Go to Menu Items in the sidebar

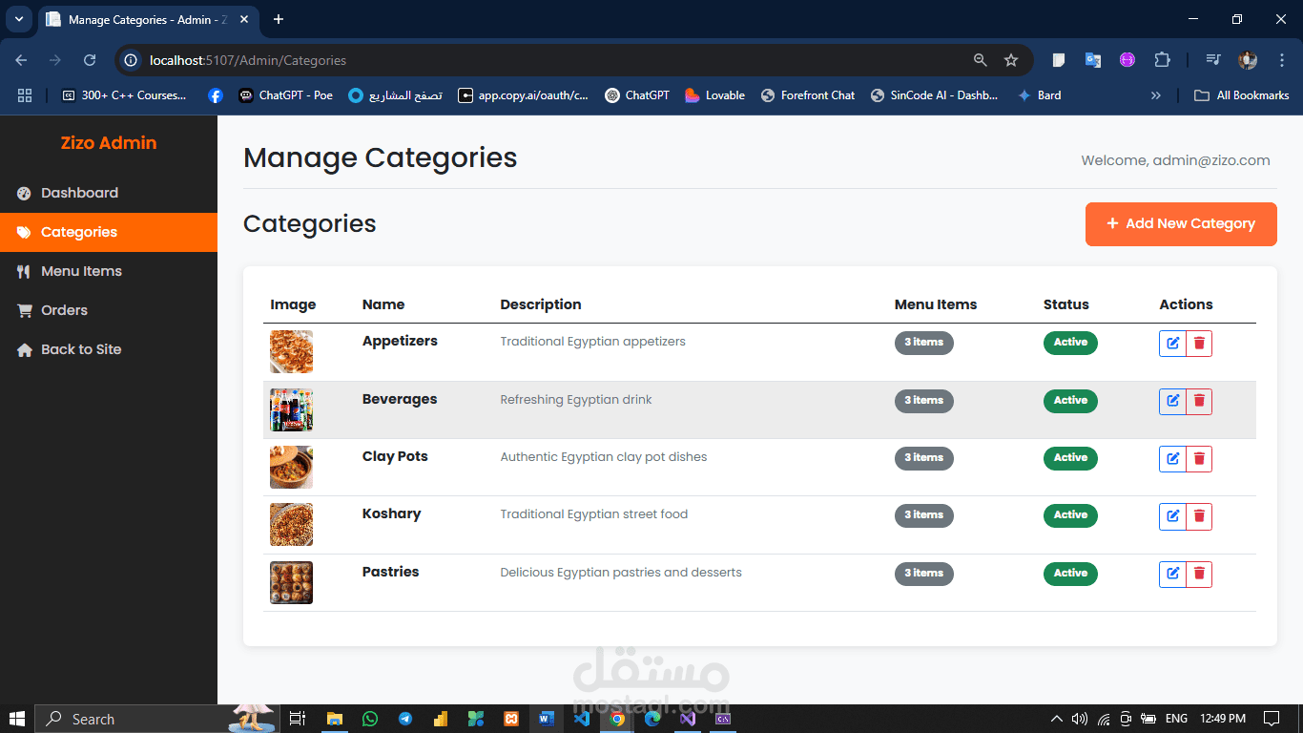109,271
